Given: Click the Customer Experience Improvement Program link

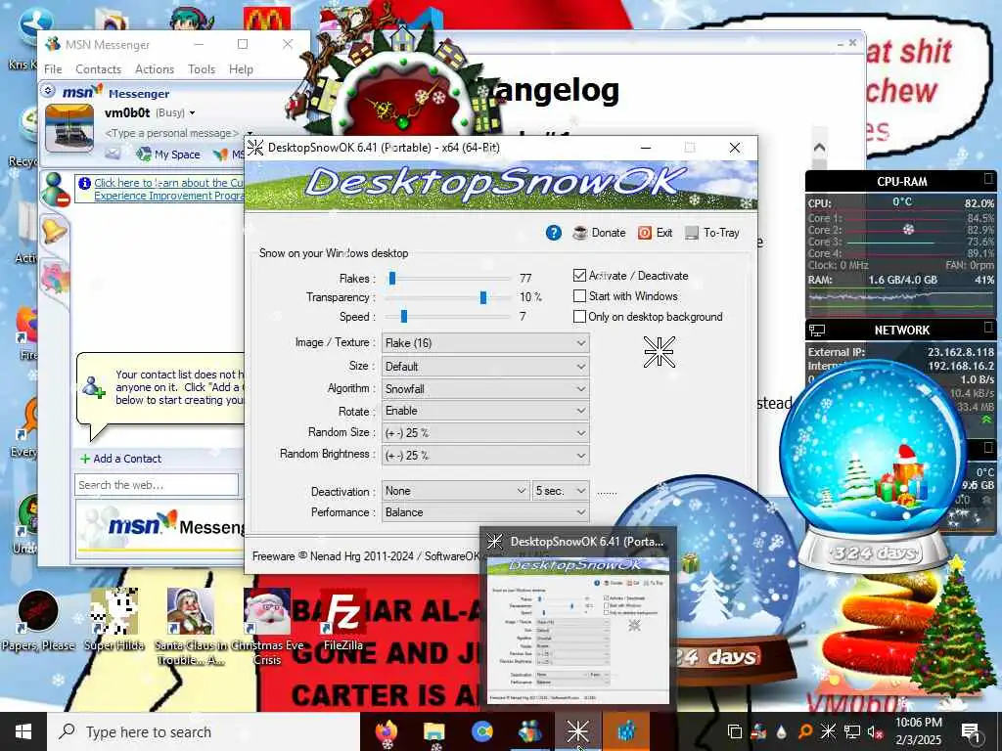Looking at the screenshot, I should point(168,189).
